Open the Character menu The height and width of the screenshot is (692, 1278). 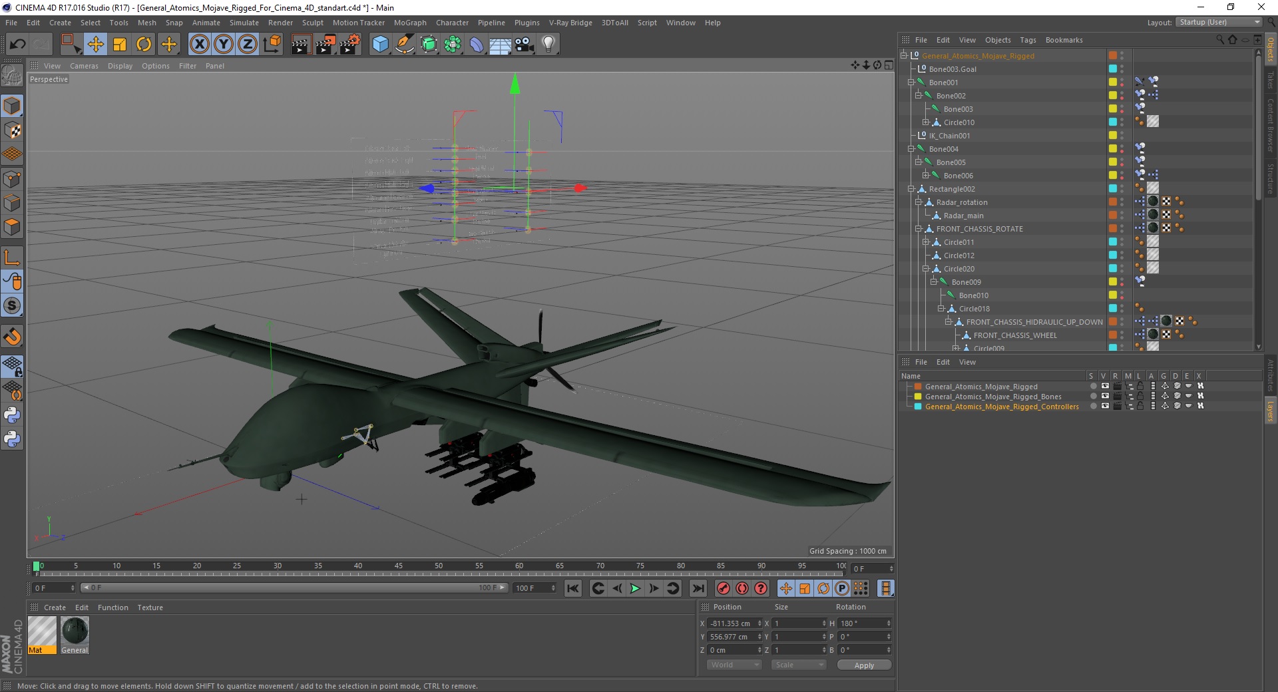click(452, 23)
